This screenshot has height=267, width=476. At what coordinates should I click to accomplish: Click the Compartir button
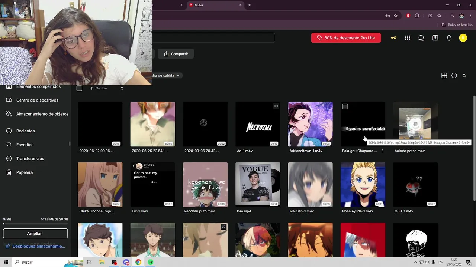(x=176, y=54)
